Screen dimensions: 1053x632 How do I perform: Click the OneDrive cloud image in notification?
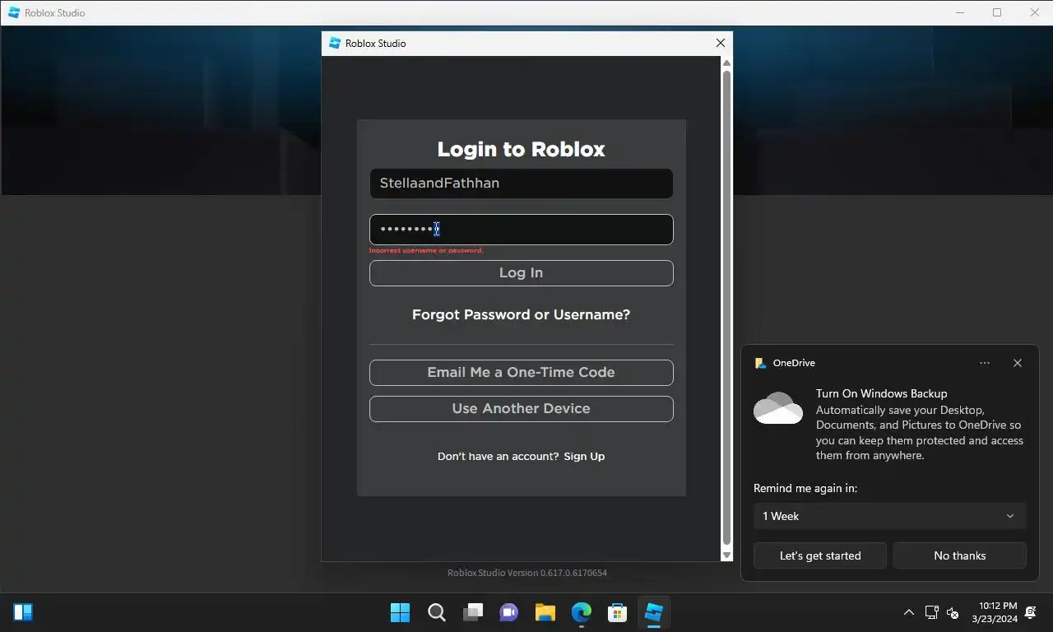tap(778, 408)
